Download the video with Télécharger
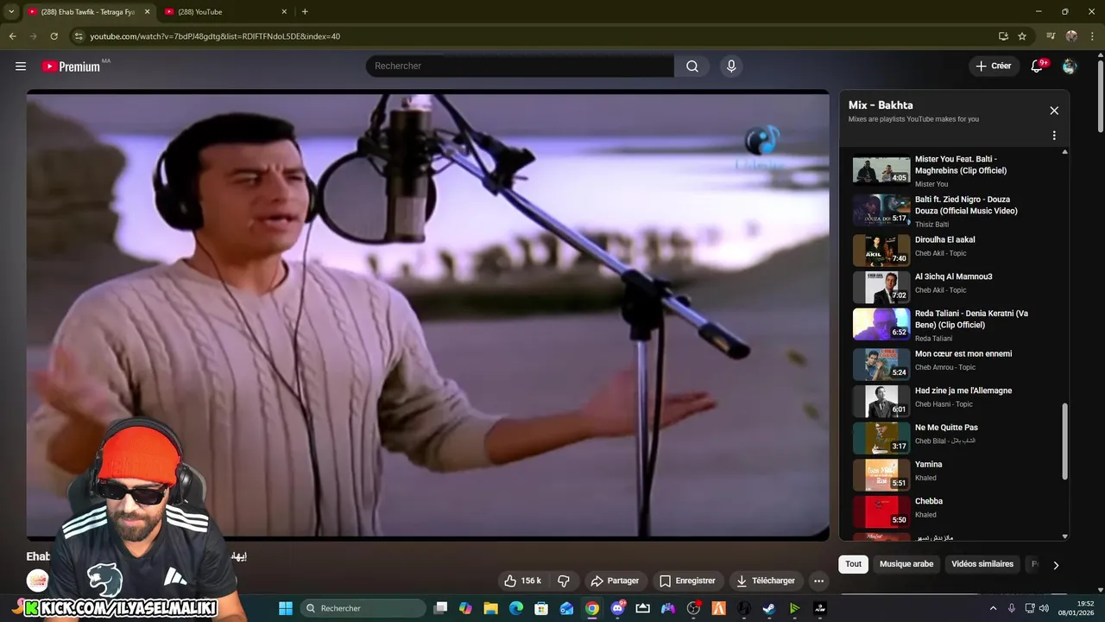1105x622 pixels. pyautogui.click(x=765, y=581)
